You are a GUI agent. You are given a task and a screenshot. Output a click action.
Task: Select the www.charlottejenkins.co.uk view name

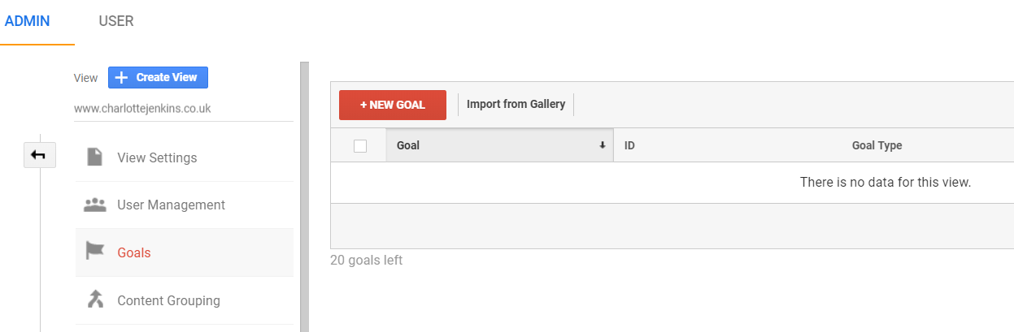pyautogui.click(x=142, y=108)
